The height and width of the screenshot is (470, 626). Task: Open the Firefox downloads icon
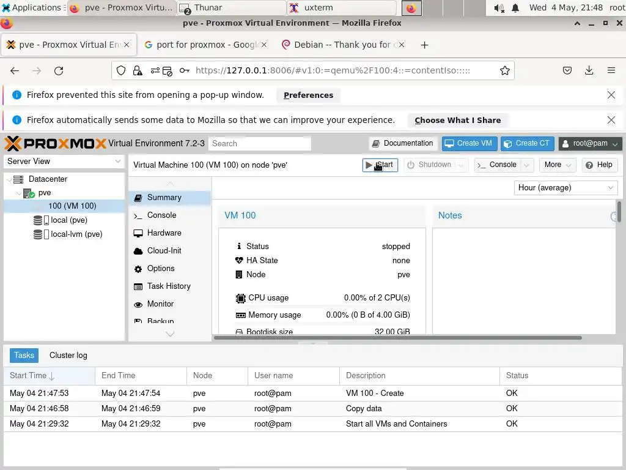pos(589,71)
